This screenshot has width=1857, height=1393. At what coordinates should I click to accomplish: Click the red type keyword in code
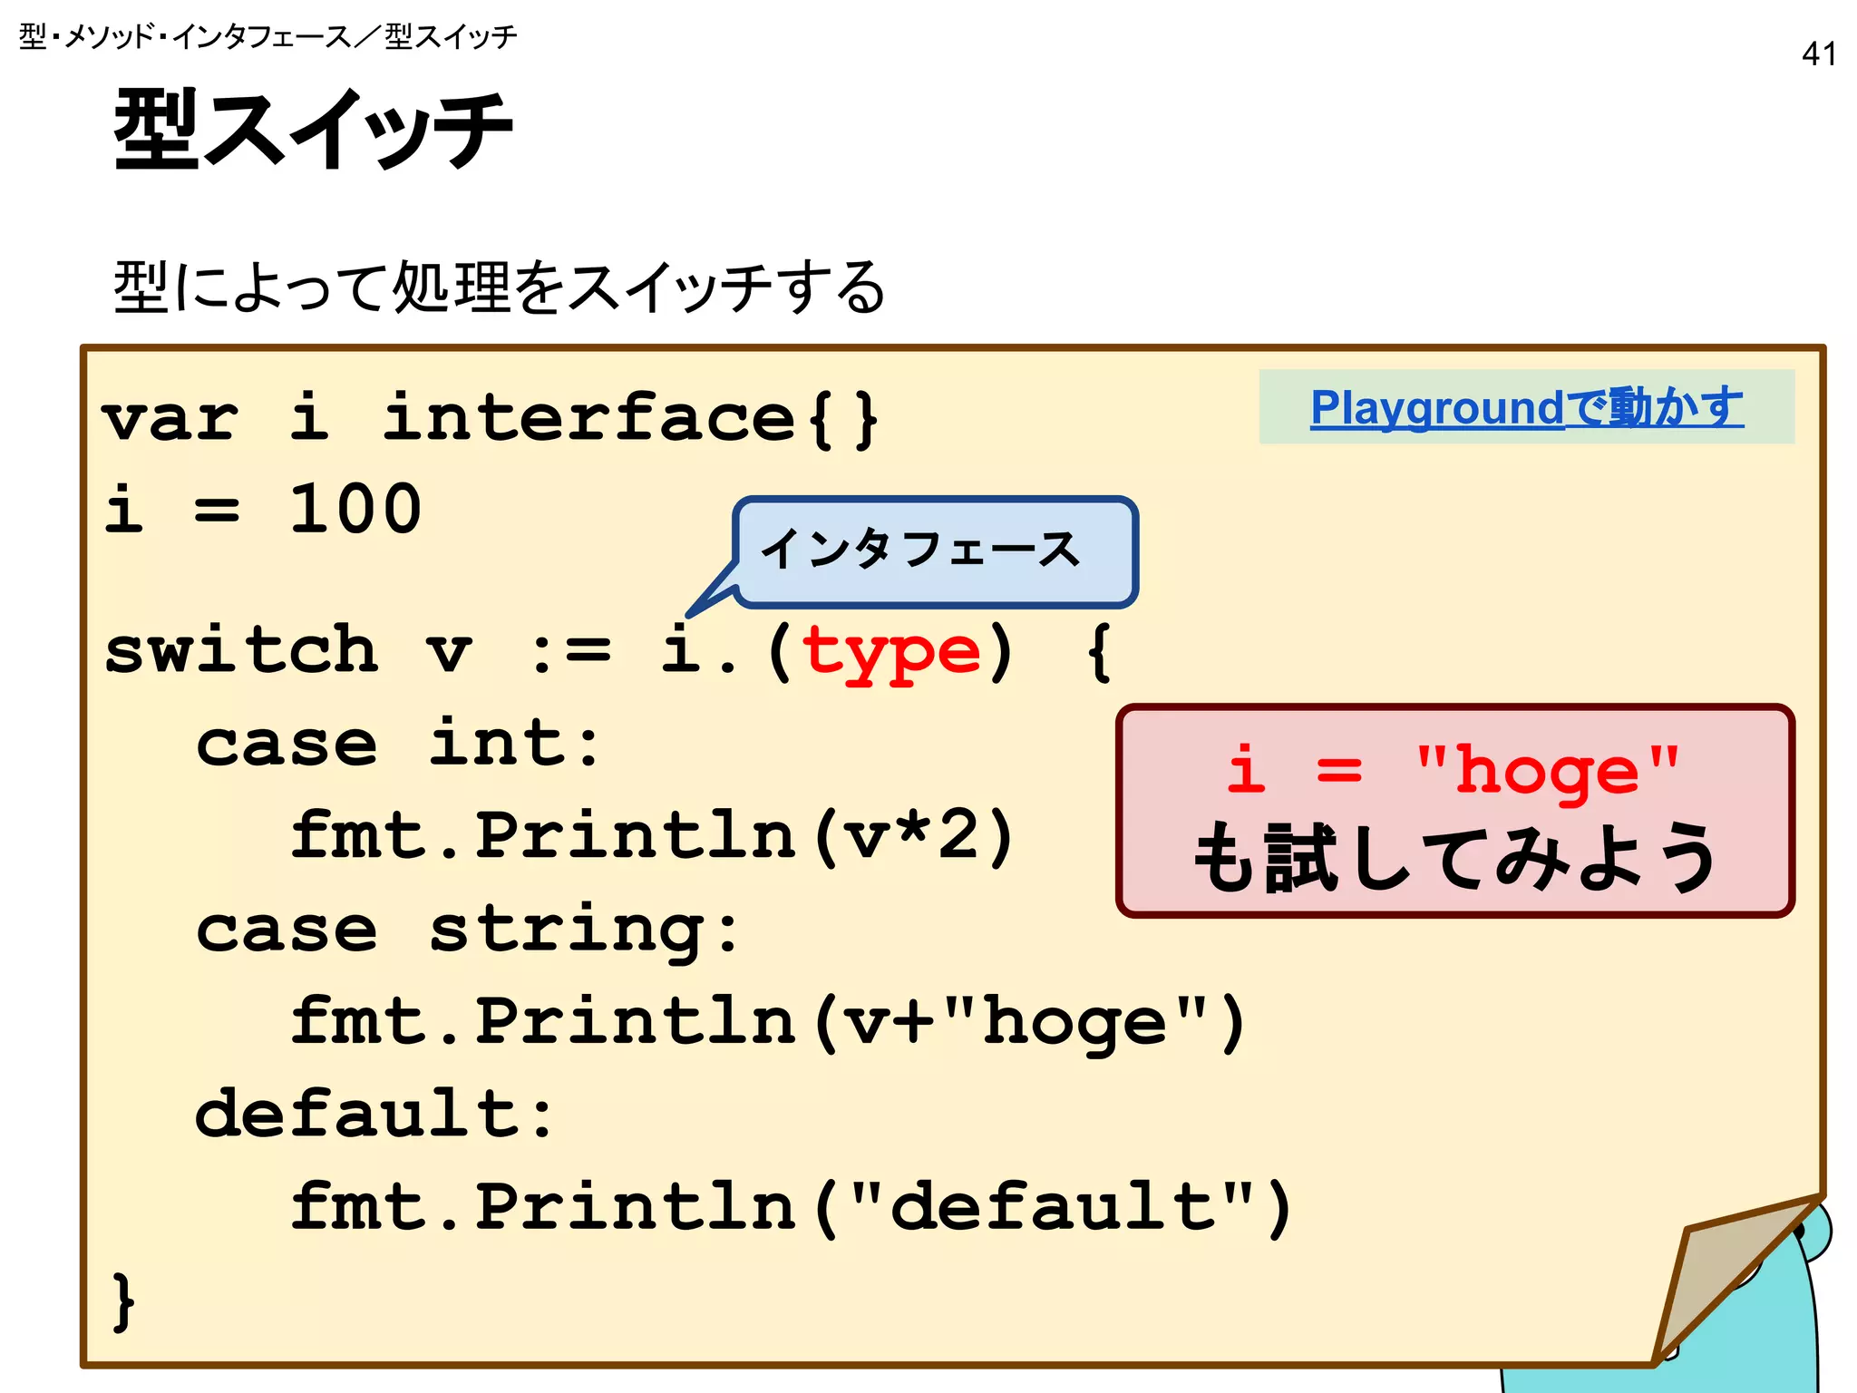pos(891,651)
